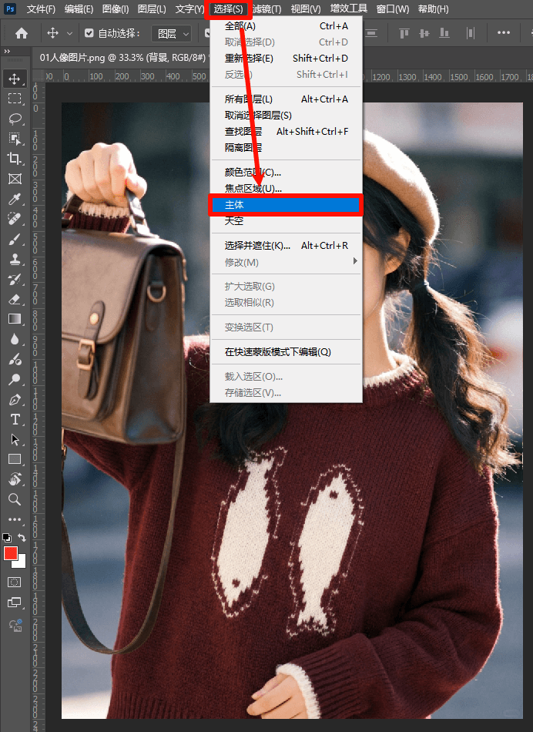This screenshot has height=732, width=533.
Task: Click the Pen tool
Action: [15, 399]
